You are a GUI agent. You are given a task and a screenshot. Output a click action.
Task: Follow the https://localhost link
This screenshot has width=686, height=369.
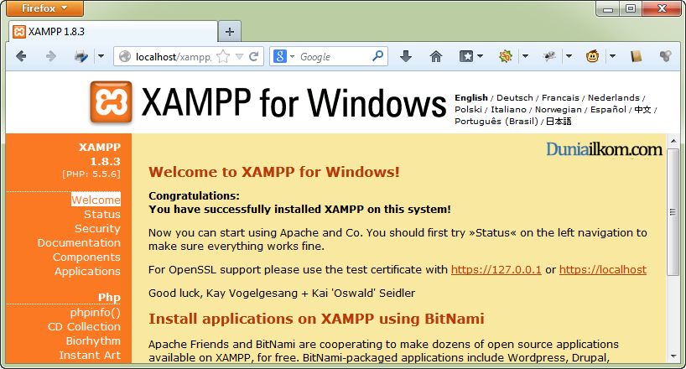[x=603, y=270]
